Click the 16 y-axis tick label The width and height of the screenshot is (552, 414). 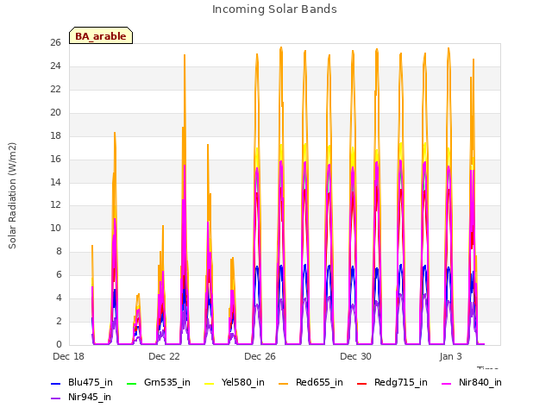(55, 159)
